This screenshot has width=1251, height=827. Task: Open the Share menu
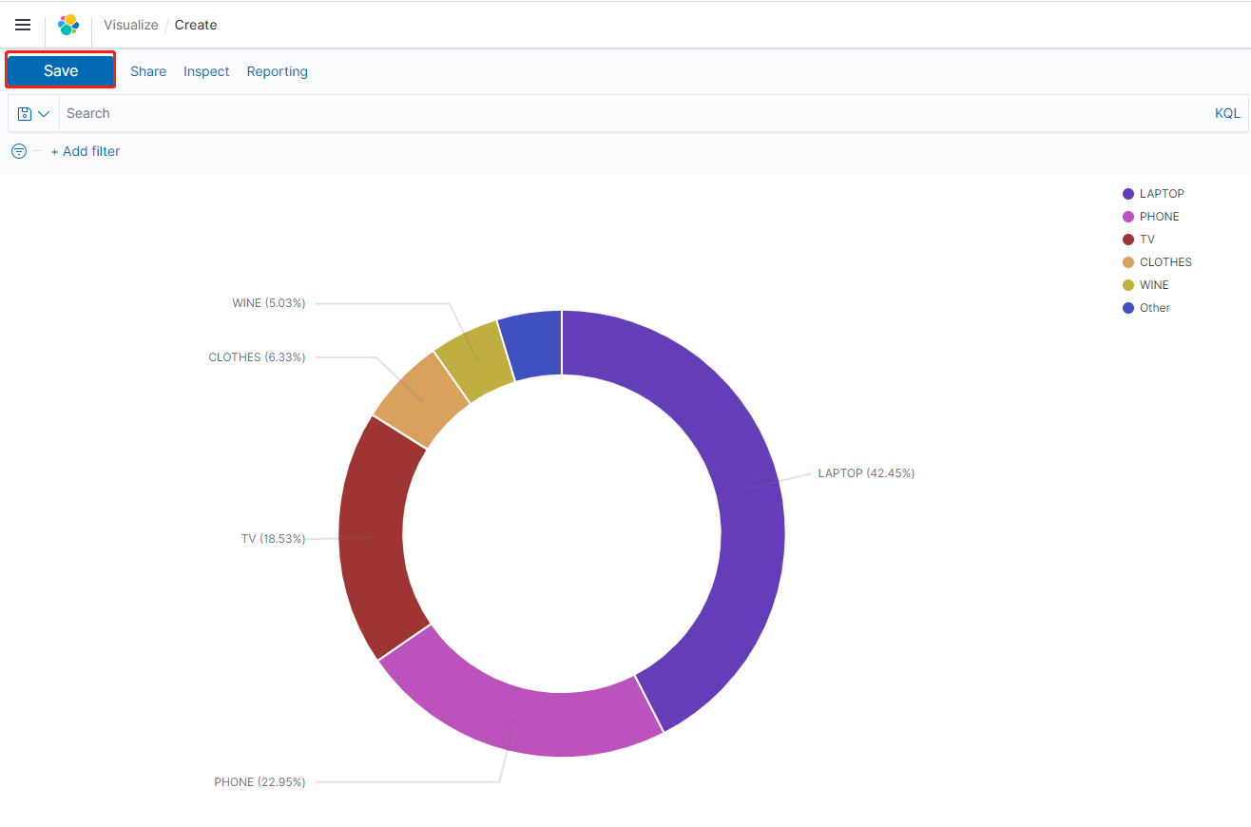point(148,71)
